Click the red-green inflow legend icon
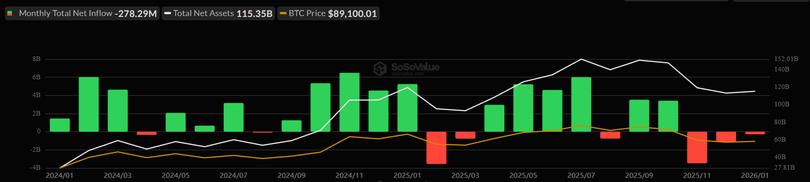This screenshot has height=182, width=810. 10,13
